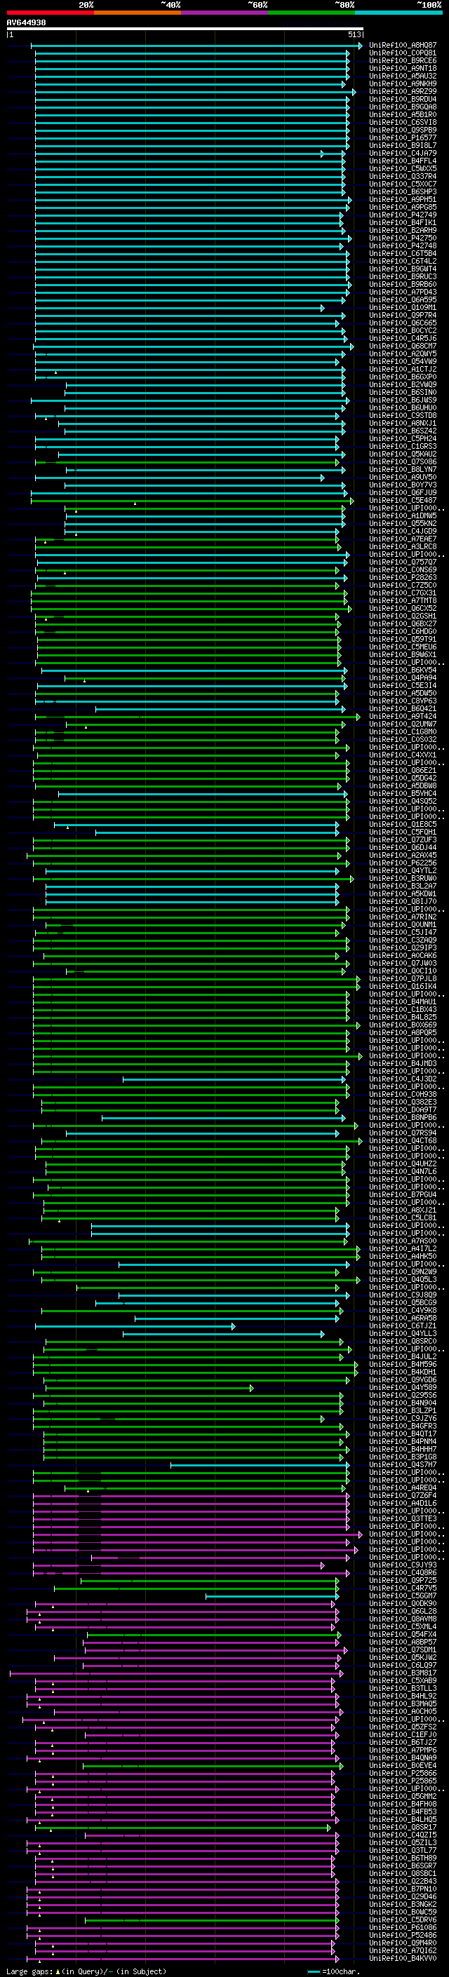Open the UniRef100_A6HQ87 hit
Viewport: 449px width, 1977px height.
click(403, 46)
